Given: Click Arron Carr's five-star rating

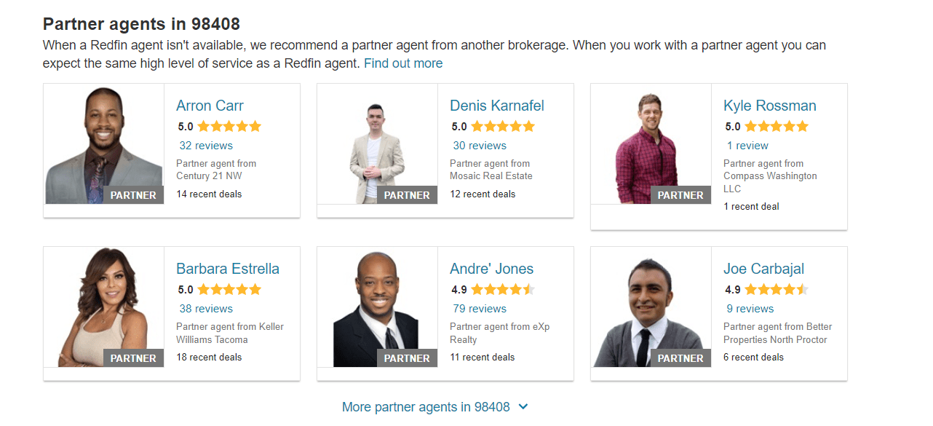Looking at the screenshot, I should click(x=218, y=125).
